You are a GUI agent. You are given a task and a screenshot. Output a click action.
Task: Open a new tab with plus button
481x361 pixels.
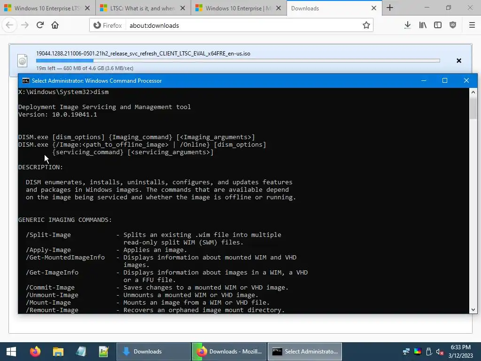[390, 8]
